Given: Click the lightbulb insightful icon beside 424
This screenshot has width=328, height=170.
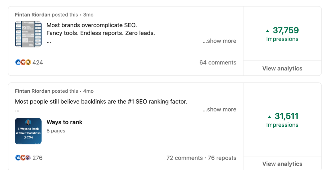Looking at the screenshot, I should coord(28,62).
